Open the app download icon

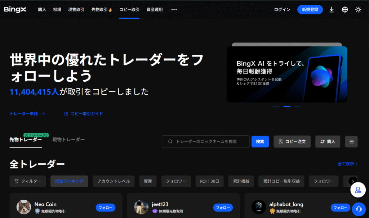click(332, 10)
